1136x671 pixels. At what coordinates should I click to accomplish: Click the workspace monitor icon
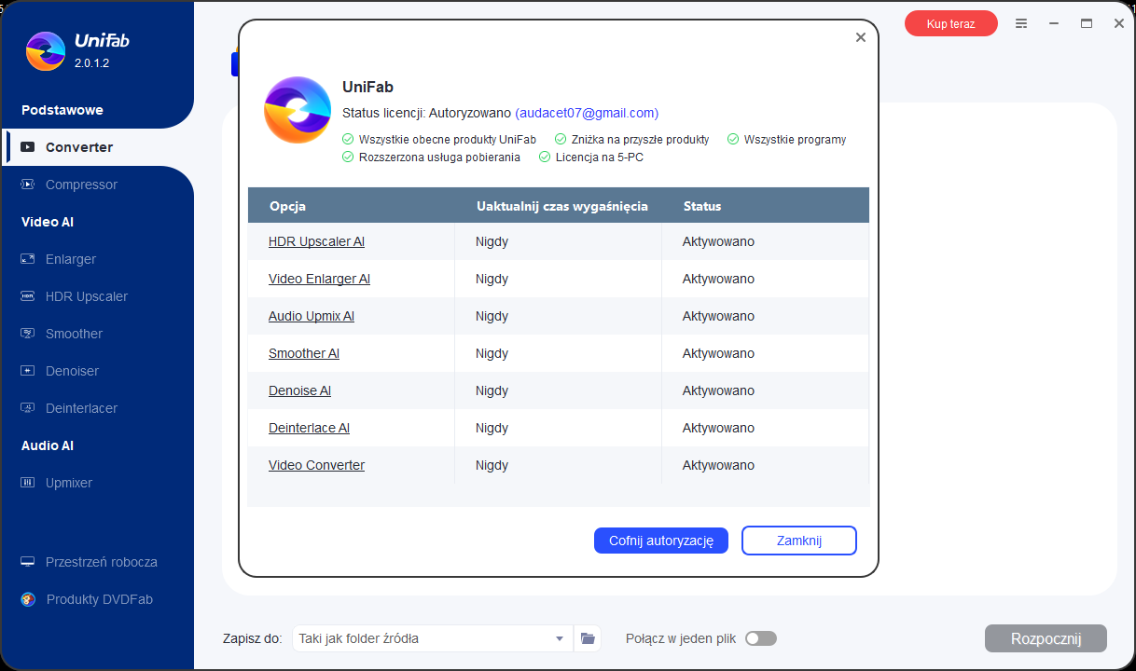coord(28,562)
